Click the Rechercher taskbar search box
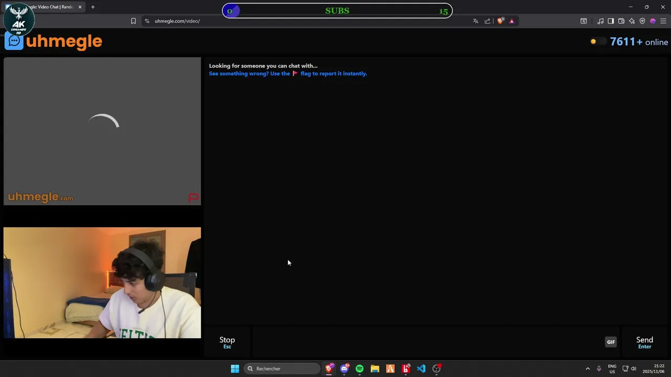This screenshot has height=377, width=671. coord(282,369)
